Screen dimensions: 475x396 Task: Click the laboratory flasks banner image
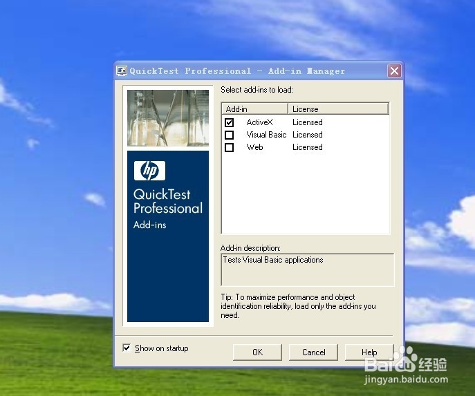[168, 118]
